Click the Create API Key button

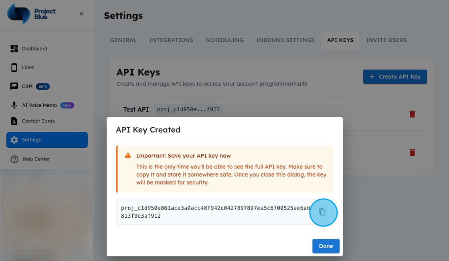click(395, 76)
